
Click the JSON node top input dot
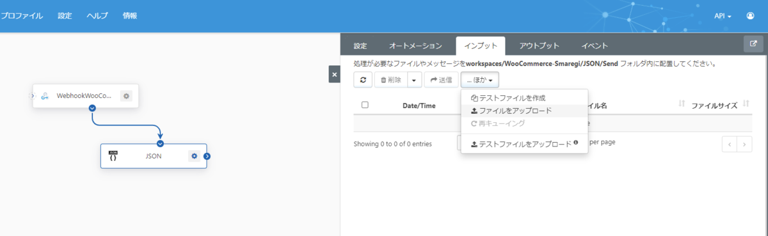[160, 143]
